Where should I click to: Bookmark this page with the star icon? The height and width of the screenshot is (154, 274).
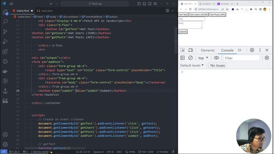[227, 9]
